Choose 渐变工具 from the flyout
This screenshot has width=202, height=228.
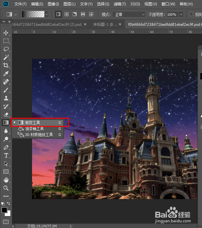38,123
